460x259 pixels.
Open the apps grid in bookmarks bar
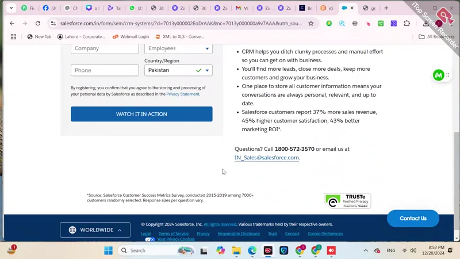point(13,37)
